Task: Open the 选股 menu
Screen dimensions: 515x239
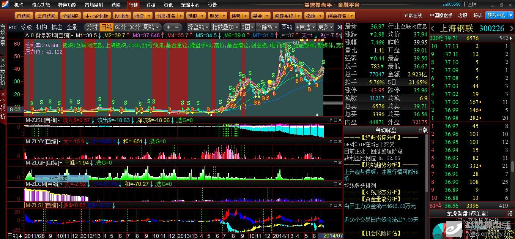Action: (x=116, y=5)
